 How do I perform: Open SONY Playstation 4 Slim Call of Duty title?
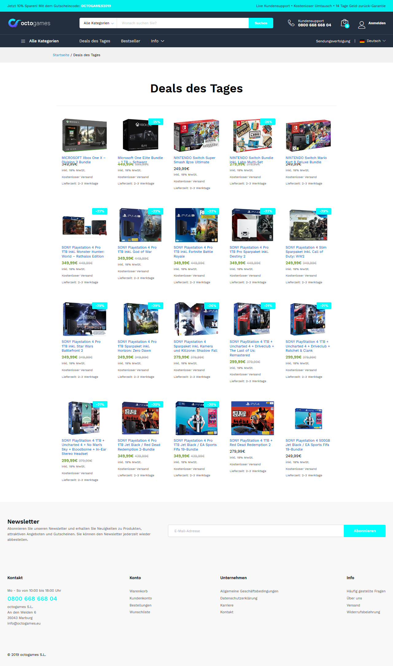click(306, 252)
